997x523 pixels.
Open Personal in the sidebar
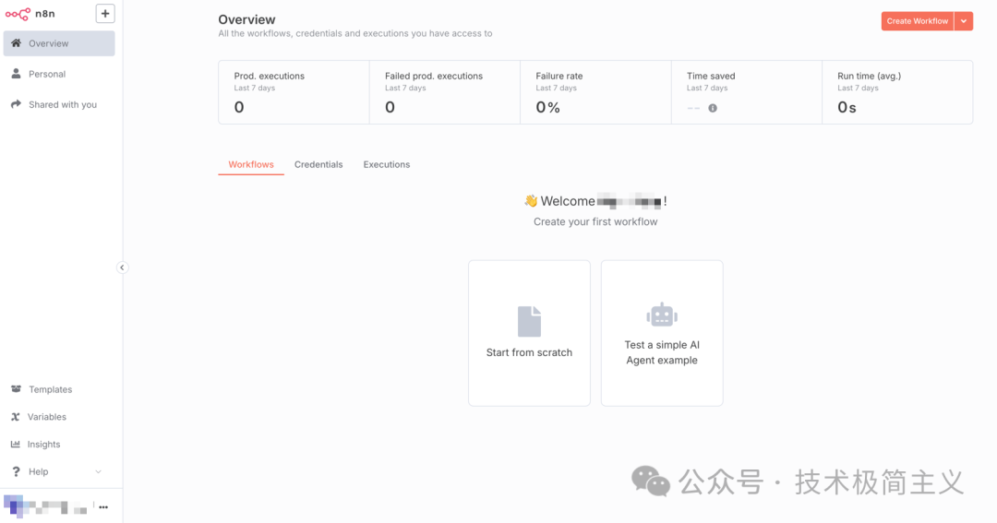[59, 74]
